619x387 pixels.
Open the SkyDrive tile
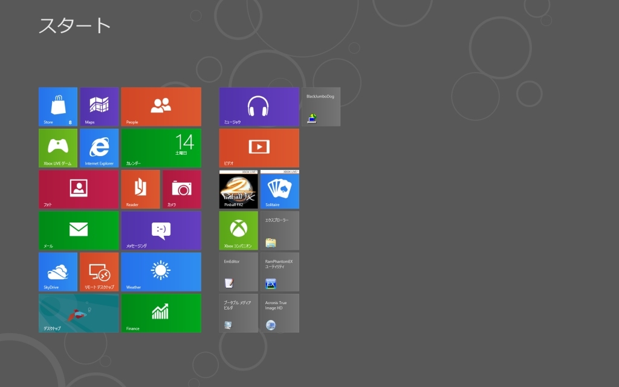58,272
